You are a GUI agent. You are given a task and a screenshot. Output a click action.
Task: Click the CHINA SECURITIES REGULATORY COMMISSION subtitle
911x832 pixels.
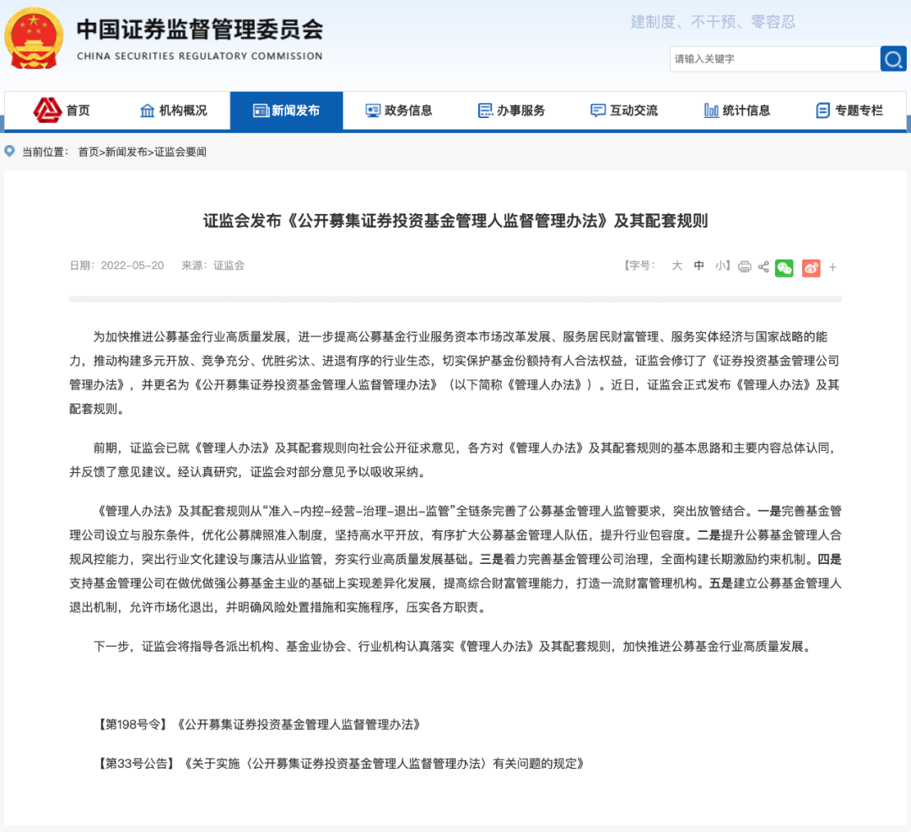point(200,56)
